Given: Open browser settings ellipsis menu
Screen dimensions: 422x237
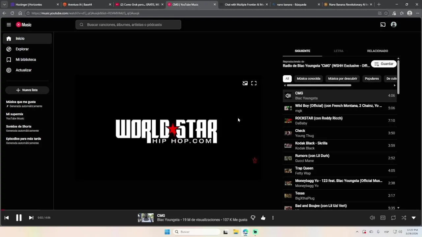Looking at the screenshot, I should [417, 13].
